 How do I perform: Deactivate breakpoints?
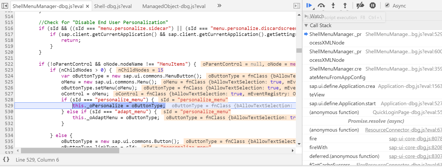pyautogui.click(x=360, y=5)
